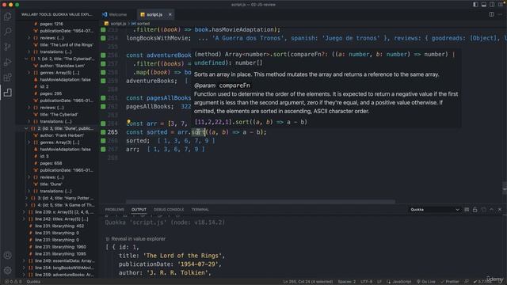
Task: Click the green Quokka indicator on line 265
Action: click(103, 132)
